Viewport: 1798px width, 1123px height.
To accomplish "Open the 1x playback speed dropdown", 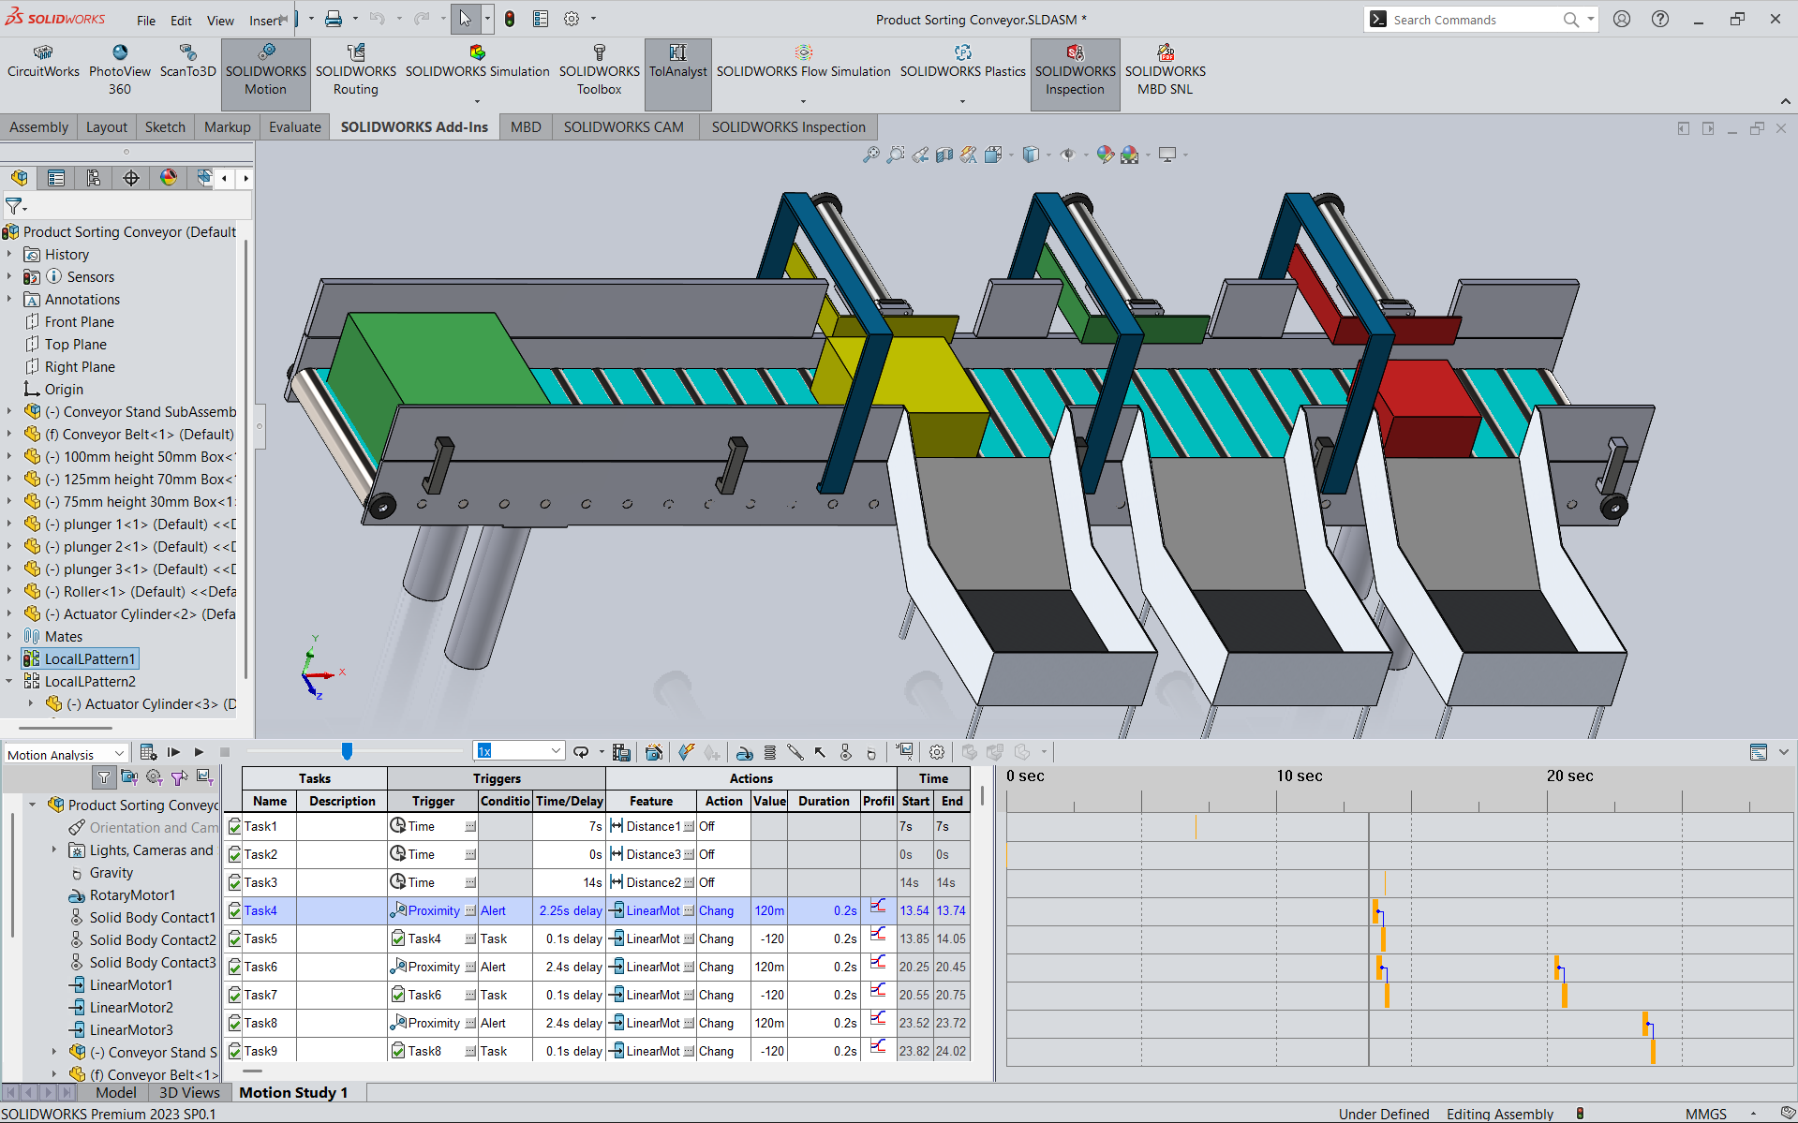I will point(556,751).
